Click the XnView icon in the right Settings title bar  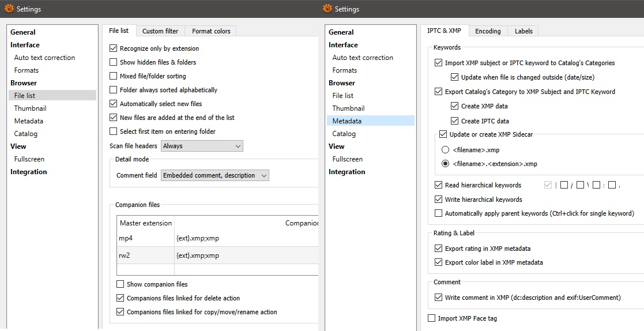tap(327, 9)
